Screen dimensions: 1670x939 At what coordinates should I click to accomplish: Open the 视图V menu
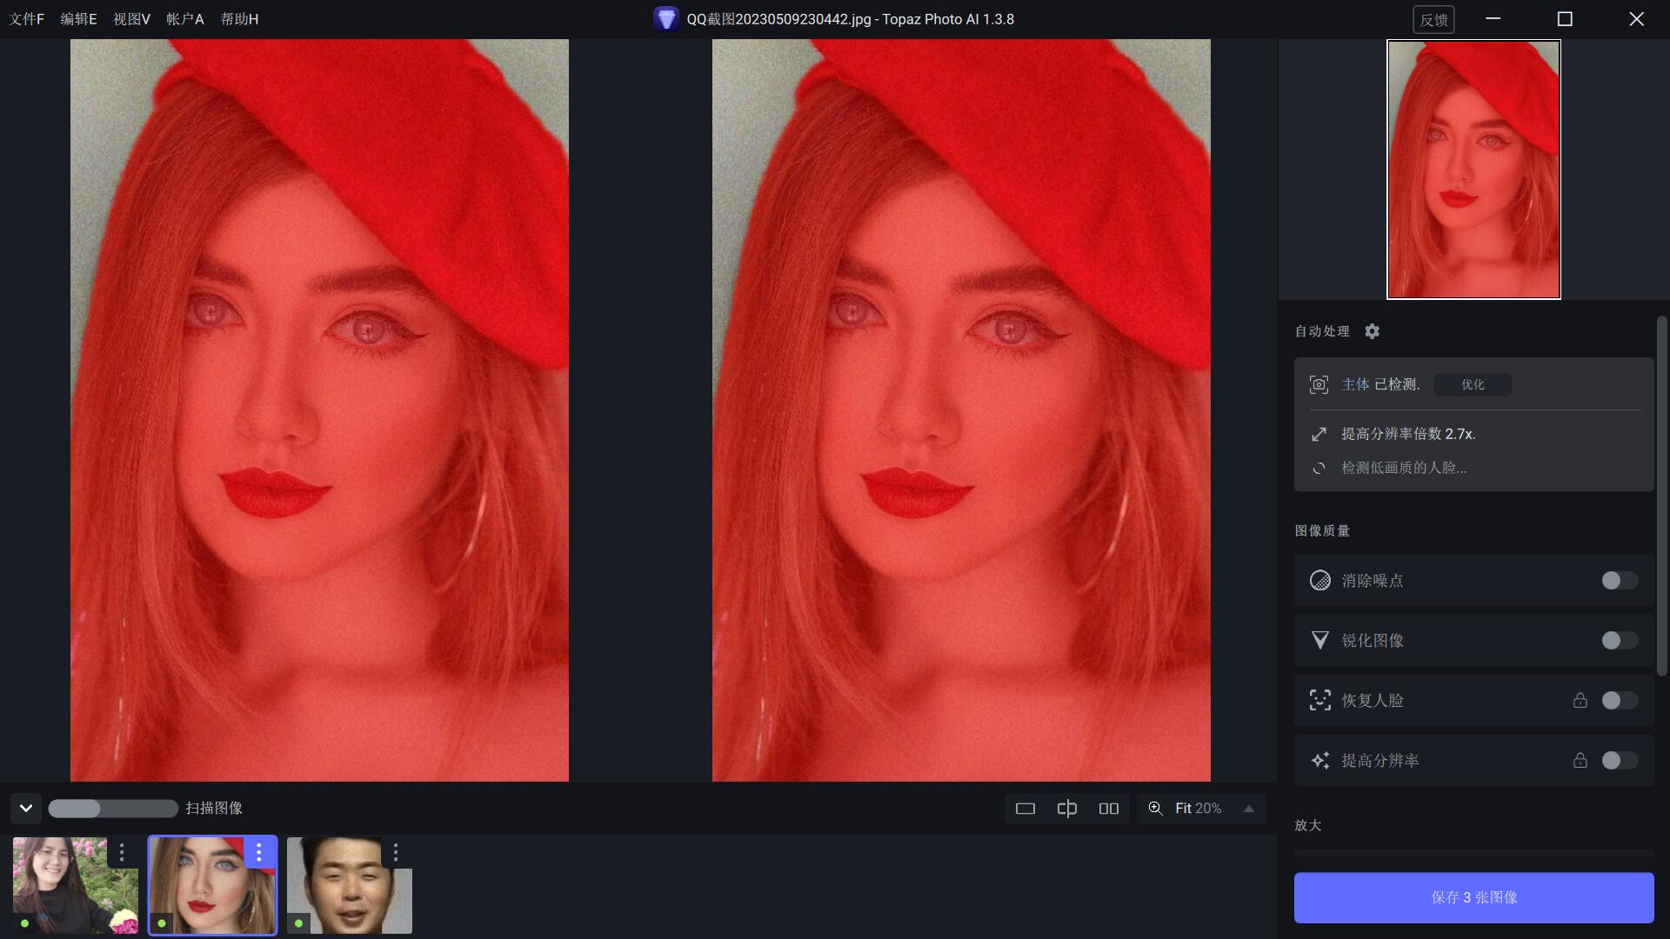coord(131,19)
